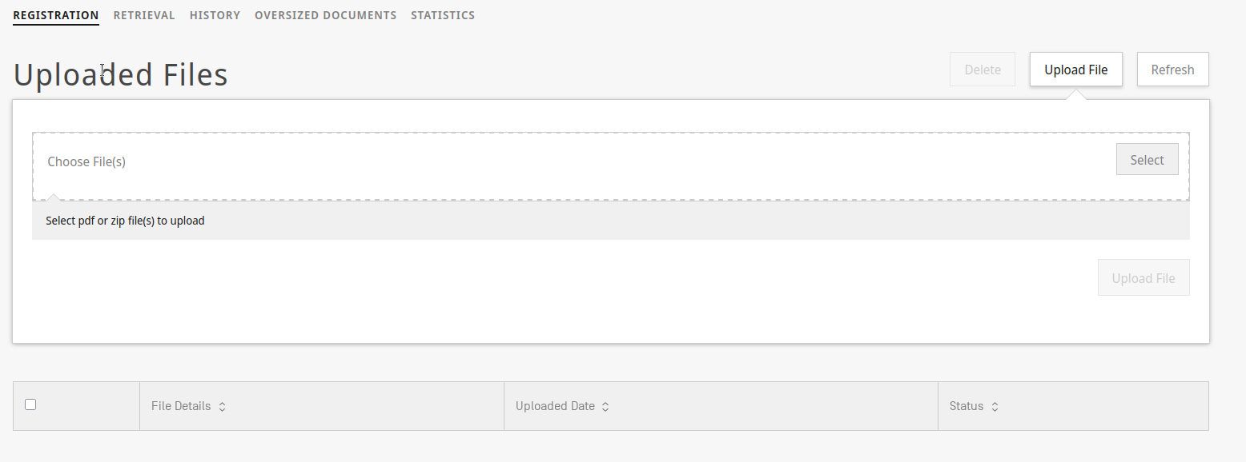Open the Registration tab
Image resolution: width=1246 pixels, height=462 pixels.
56,15
